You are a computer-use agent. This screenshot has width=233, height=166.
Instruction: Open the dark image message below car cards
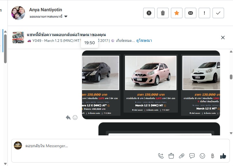(159, 129)
